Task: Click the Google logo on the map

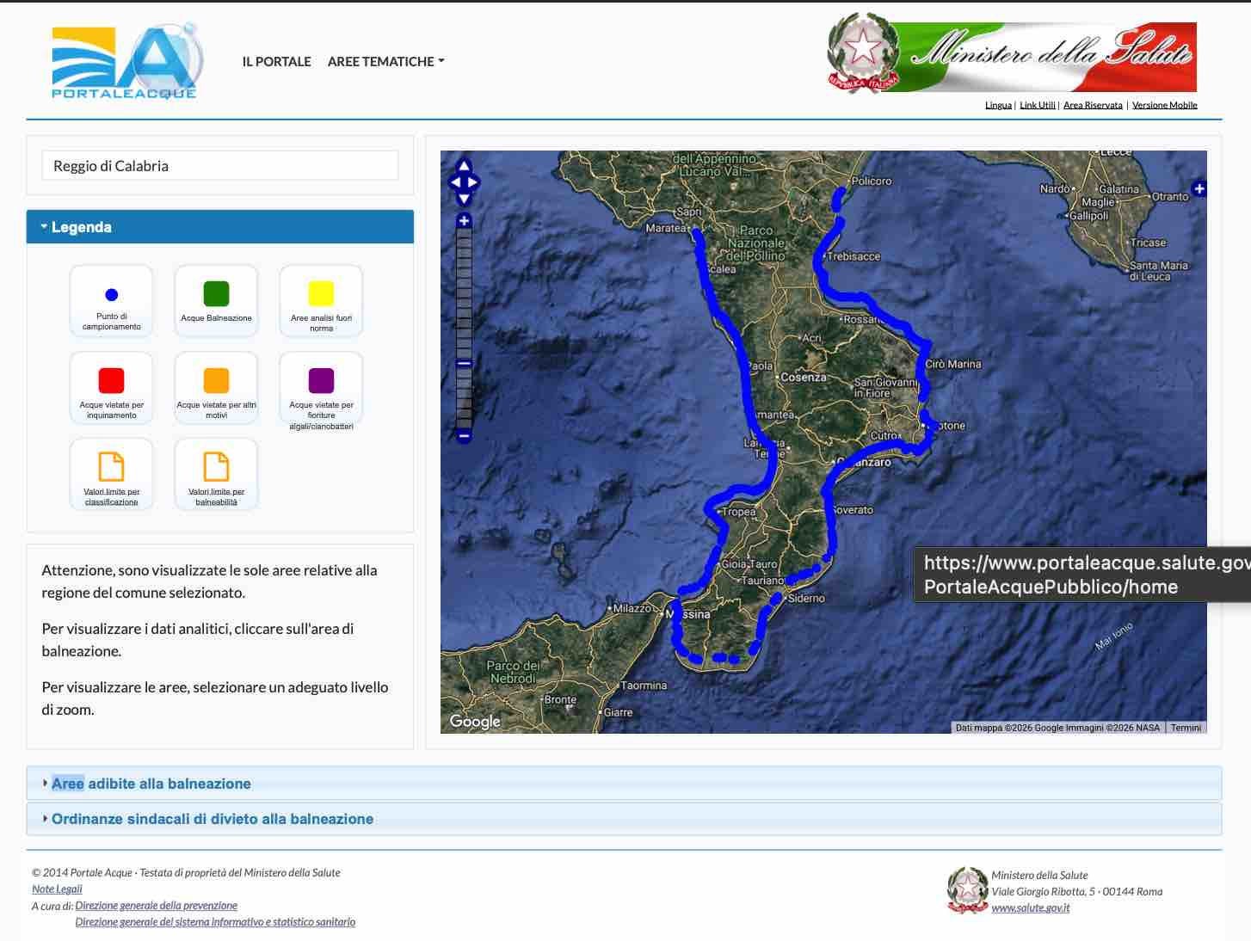Action: tap(475, 722)
